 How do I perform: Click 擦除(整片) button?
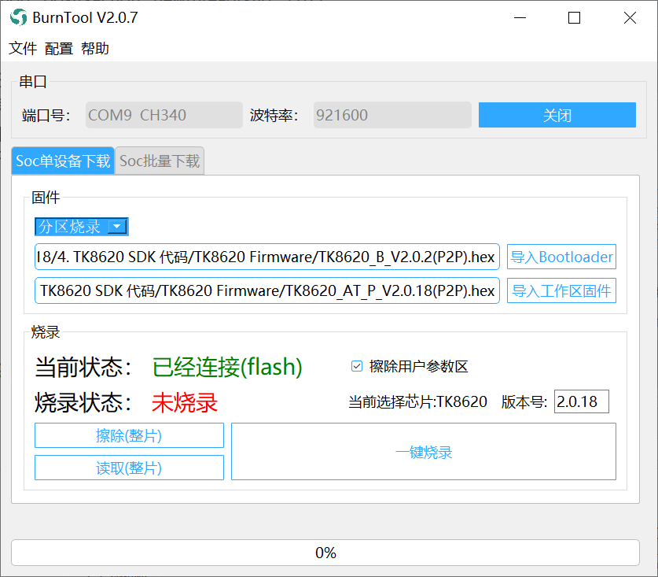click(x=129, y=435)
